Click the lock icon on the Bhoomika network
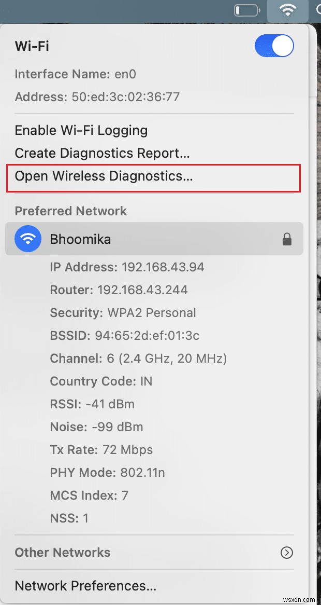321x605 pixels. [x=287, y=239]
